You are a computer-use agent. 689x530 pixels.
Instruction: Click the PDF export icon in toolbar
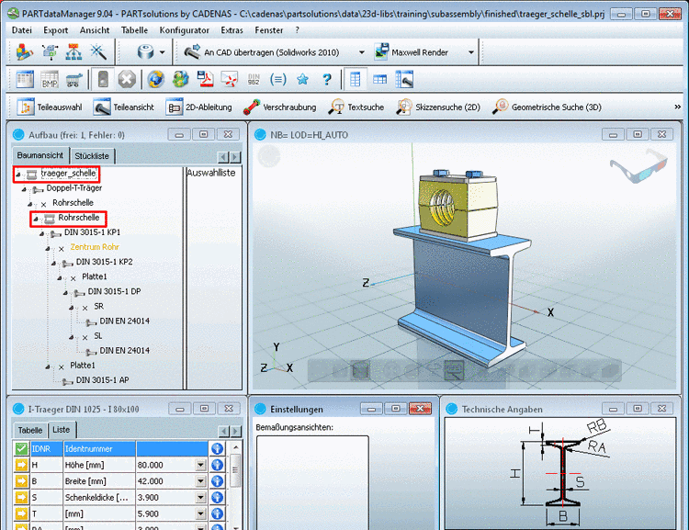pyautogui.click(x=207, y=80)
